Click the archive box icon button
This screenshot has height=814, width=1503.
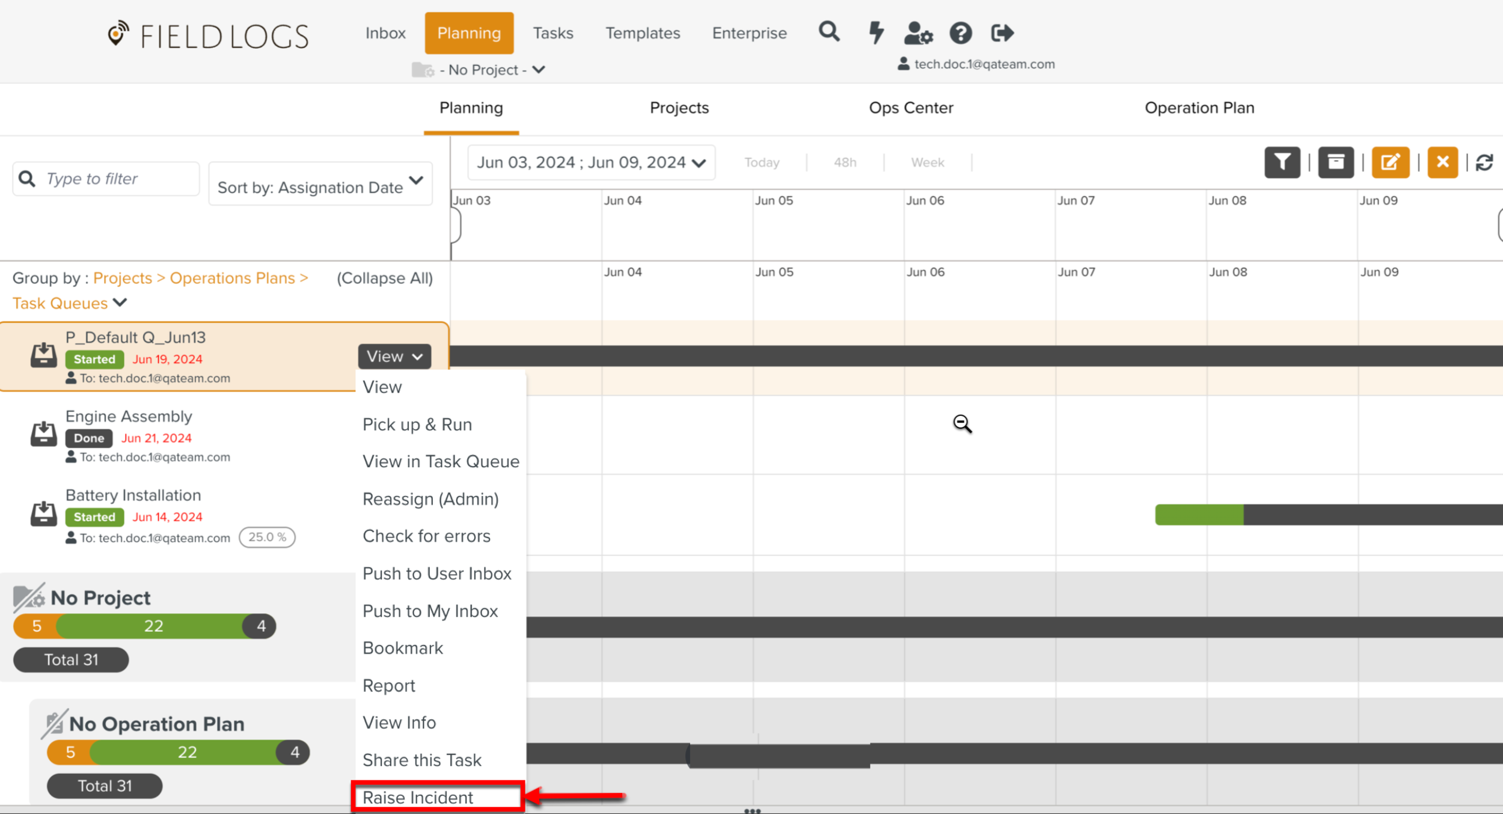1335,162
